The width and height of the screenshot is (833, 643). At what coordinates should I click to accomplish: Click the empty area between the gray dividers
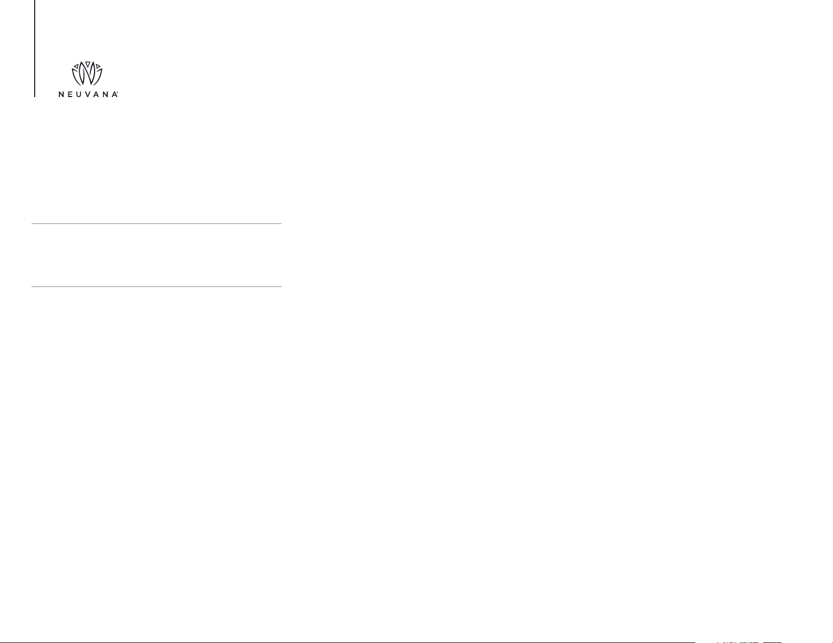click(x=157, y=255)
